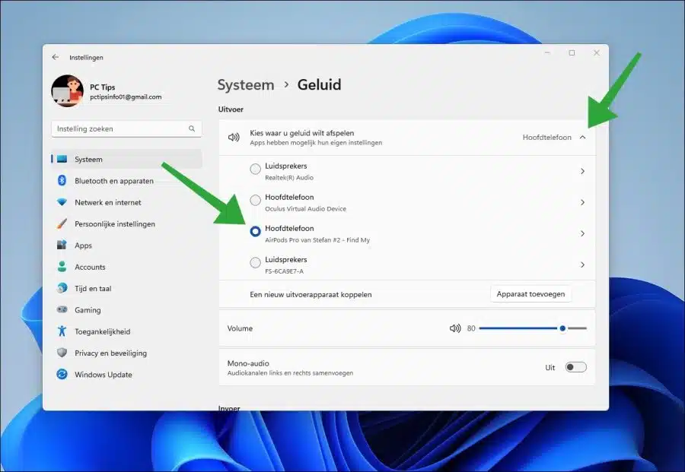This screenshot has height=472, width=685.
Task: Open AirPods Pro device details chevron
Action: click(x=582, y=233)
